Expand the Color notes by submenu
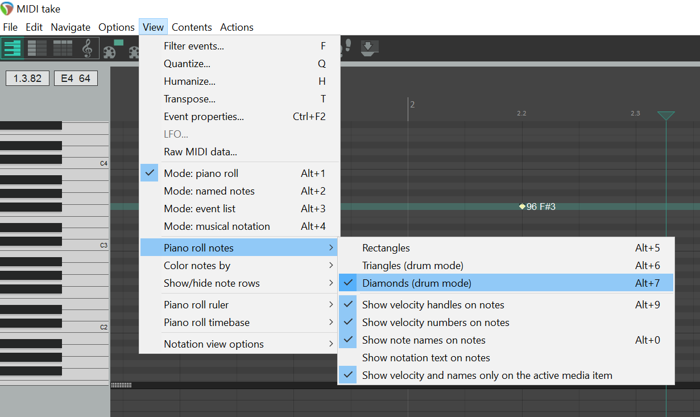This screenshot has width=700, height=417. click(197, 266)
